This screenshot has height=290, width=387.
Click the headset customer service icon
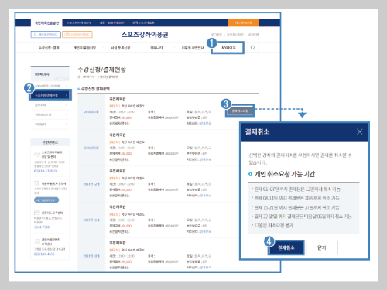click(37, 154)
